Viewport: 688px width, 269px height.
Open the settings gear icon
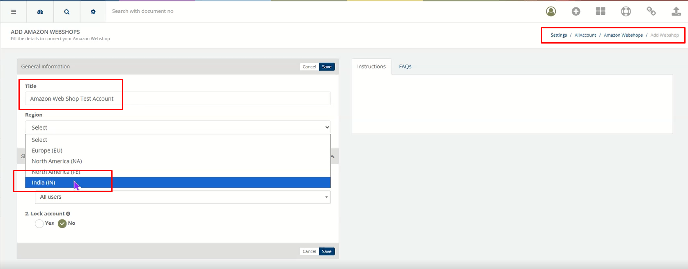pos(93,11)
